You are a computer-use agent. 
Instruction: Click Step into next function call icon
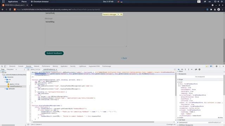[185, 69]
